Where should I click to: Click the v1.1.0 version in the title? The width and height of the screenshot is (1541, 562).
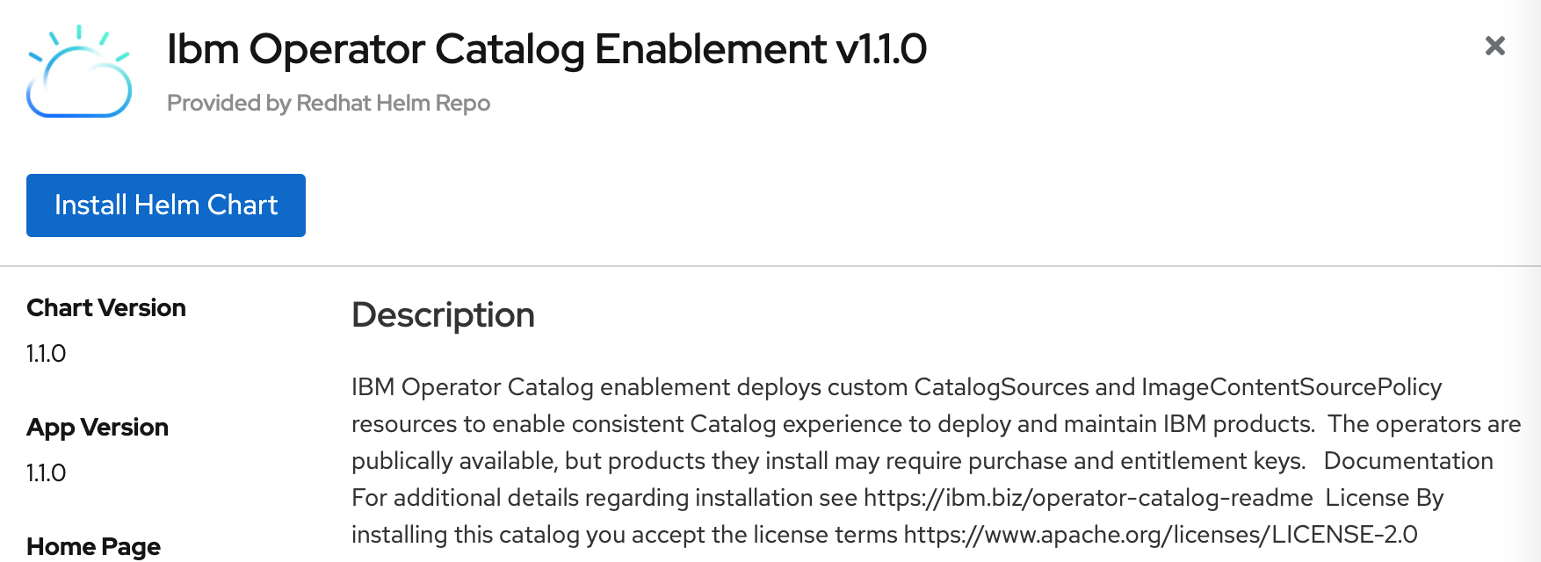click(881, 49)
